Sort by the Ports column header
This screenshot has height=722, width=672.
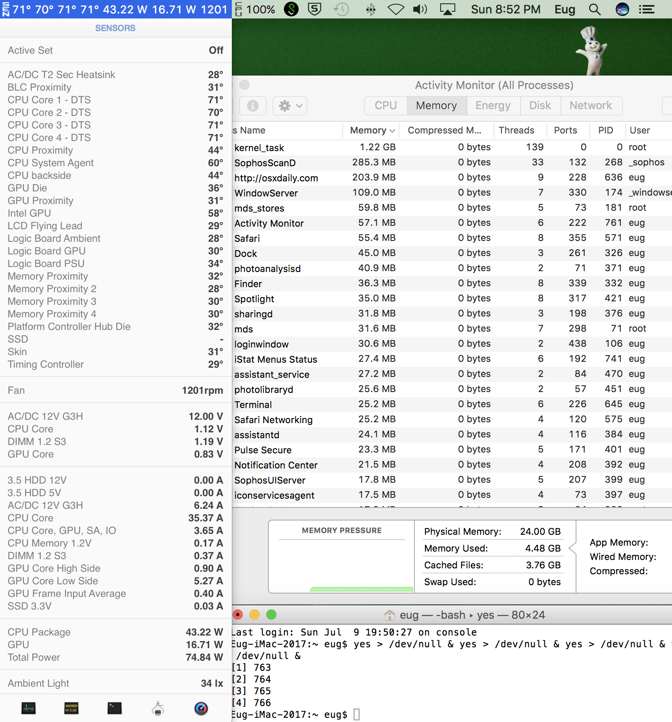pos(568,131)
